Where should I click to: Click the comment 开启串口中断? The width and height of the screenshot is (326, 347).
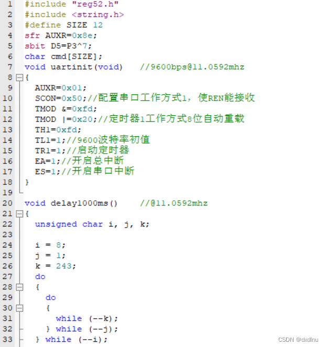coord(103,171)
